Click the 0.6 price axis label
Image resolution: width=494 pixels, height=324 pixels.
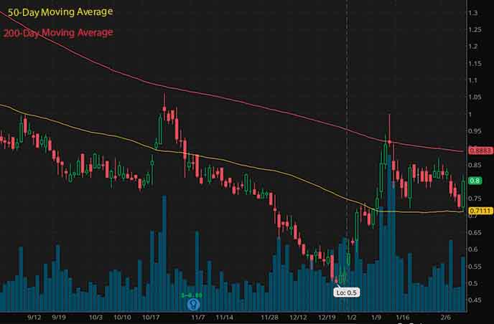click(x=473, y=249)
